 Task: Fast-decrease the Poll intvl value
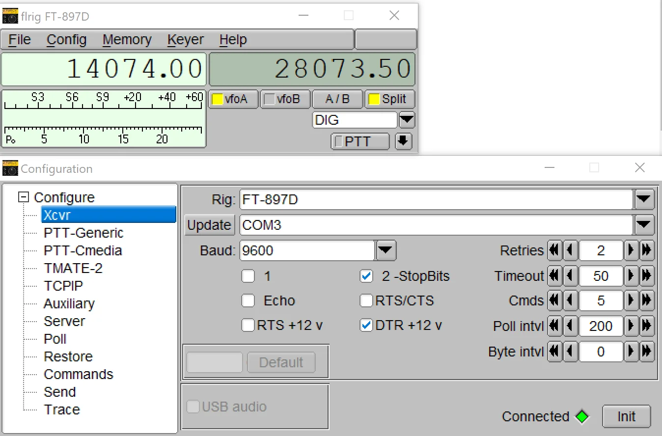[x=554, y=326]
